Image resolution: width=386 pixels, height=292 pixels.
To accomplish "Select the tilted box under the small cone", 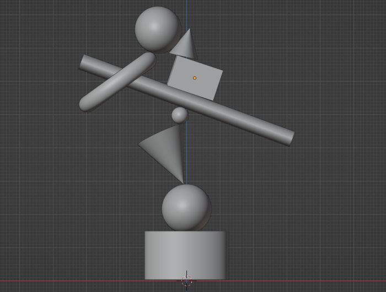I will 195,78.
